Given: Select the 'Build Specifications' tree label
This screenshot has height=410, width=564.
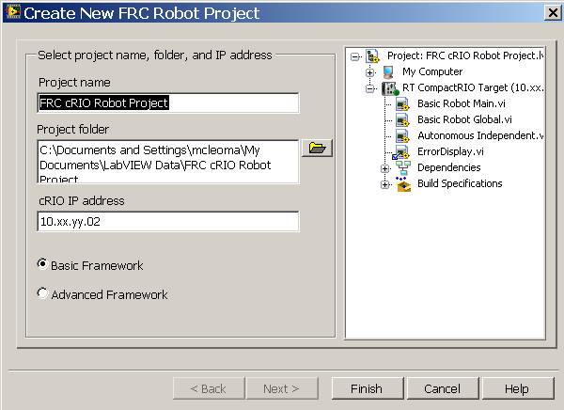Looking at the screenshot, I should pos(460,183).
